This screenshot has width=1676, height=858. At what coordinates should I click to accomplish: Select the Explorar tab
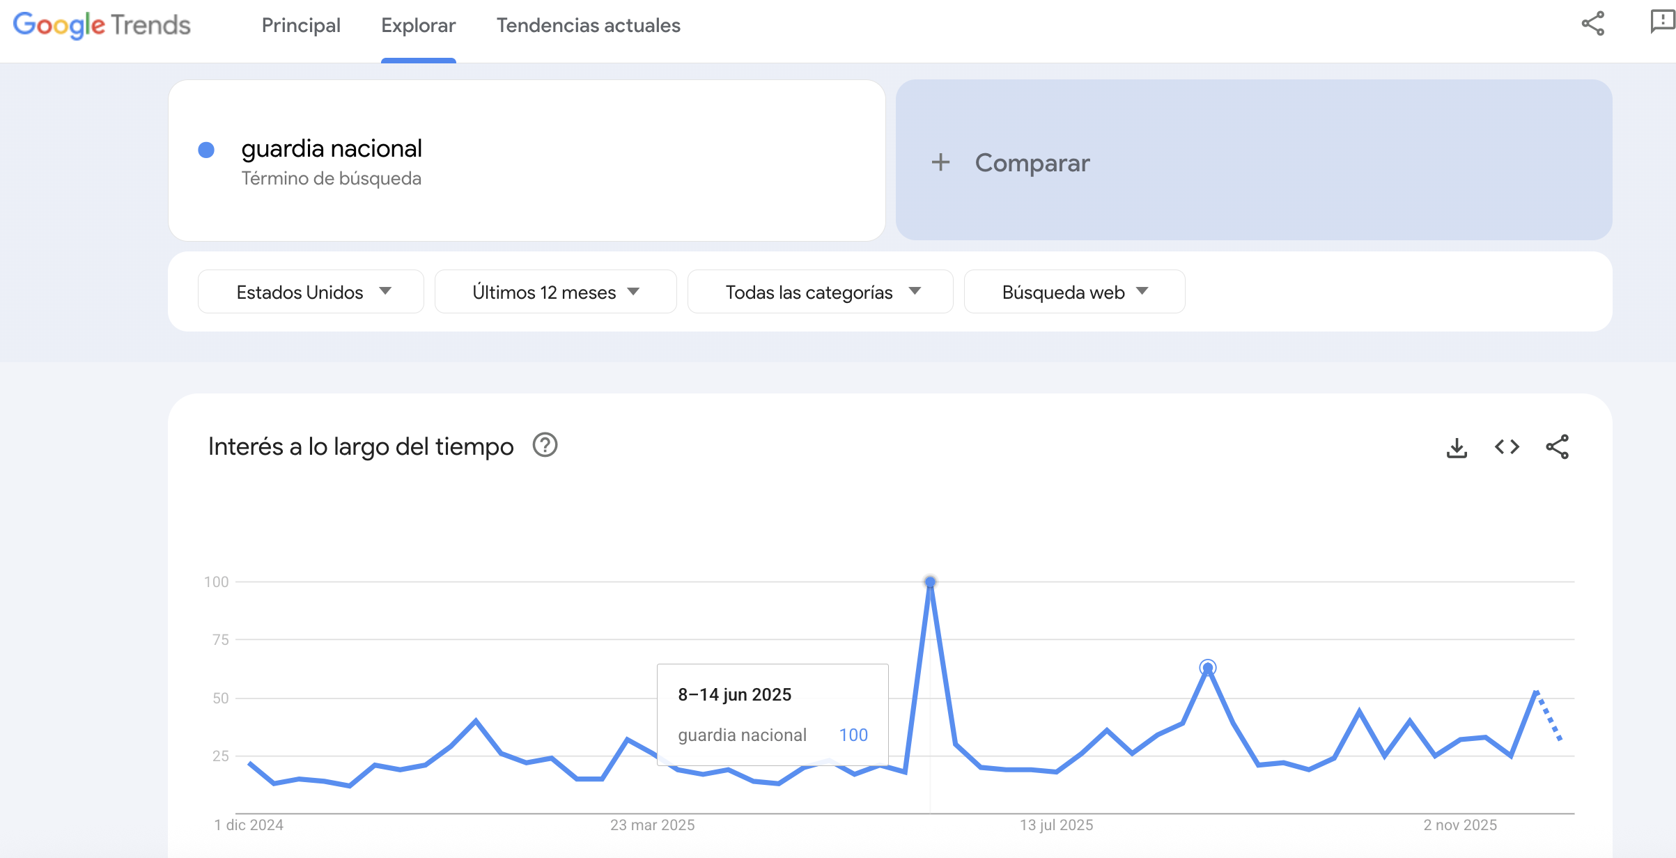click(418, 26)
